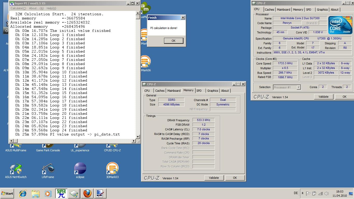
Task: Select SPD tab in CPU-Z CPU window
Action: (x=309, y=10)
